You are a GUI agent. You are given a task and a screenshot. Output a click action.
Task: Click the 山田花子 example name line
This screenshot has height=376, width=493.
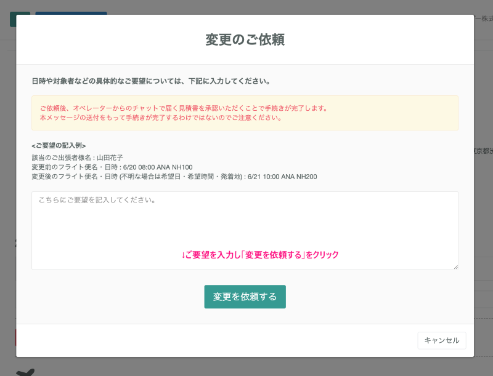[x=77, y=158]
